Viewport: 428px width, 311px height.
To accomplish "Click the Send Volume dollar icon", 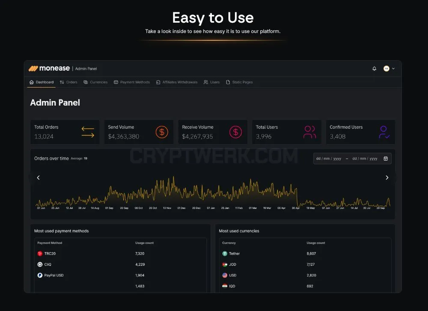I will [x=162, y=132].
